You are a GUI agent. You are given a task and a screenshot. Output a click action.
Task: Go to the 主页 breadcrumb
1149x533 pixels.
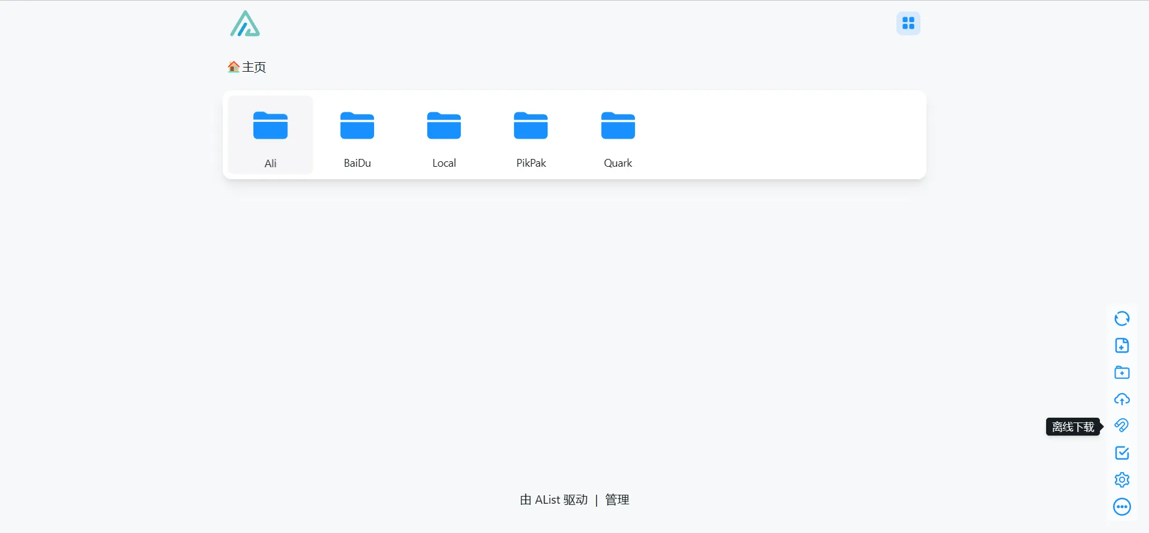click(253, 67)
